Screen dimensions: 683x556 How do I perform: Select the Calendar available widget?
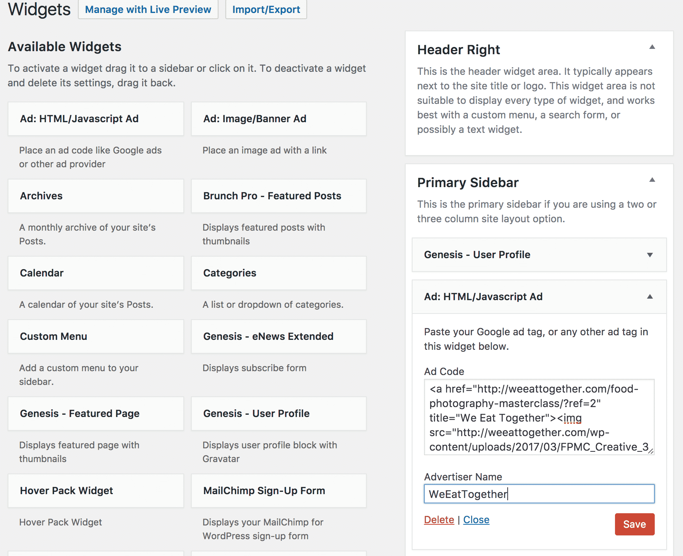[x=96, y=273]
